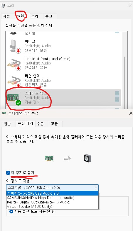Expand the 이 장치로 재생 dropdown arrow

[x=96, y=188]
